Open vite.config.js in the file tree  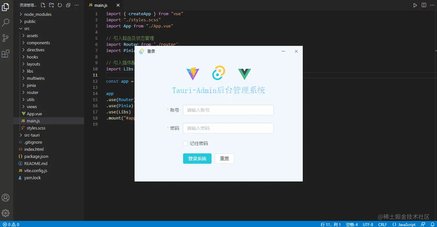pyautogui.click(x=49, y=170)
